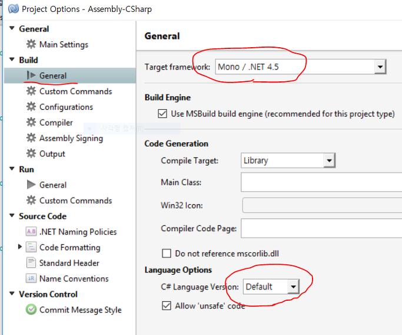Click the Commit Message Style green check icon
This screenshot has height=335, width=402.
coord(31,310)
